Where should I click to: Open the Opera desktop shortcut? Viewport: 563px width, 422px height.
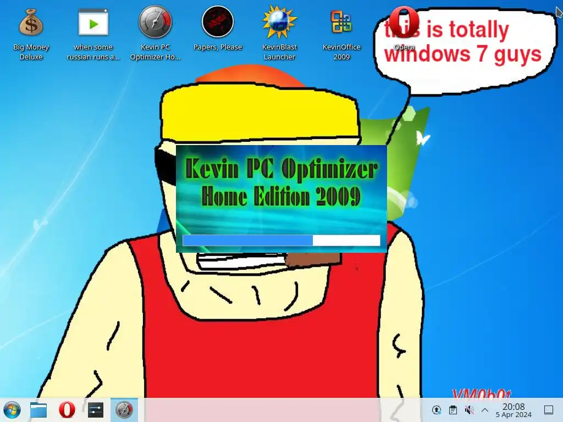404,29
